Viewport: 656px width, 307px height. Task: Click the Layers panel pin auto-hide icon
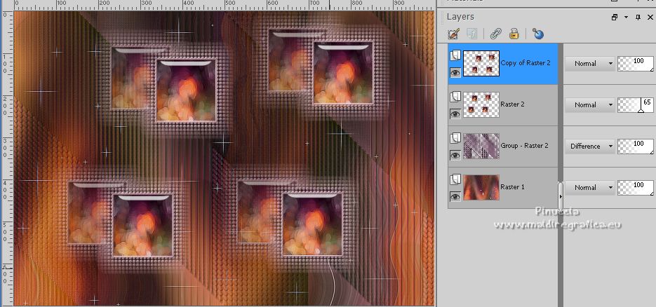tap(638, 17)
